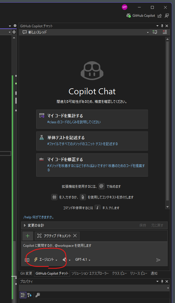The width and height of the screenshot is (175, 303).
Task: Close the GitHub Copilot chat panel
Action: click(x=167, y=26)
